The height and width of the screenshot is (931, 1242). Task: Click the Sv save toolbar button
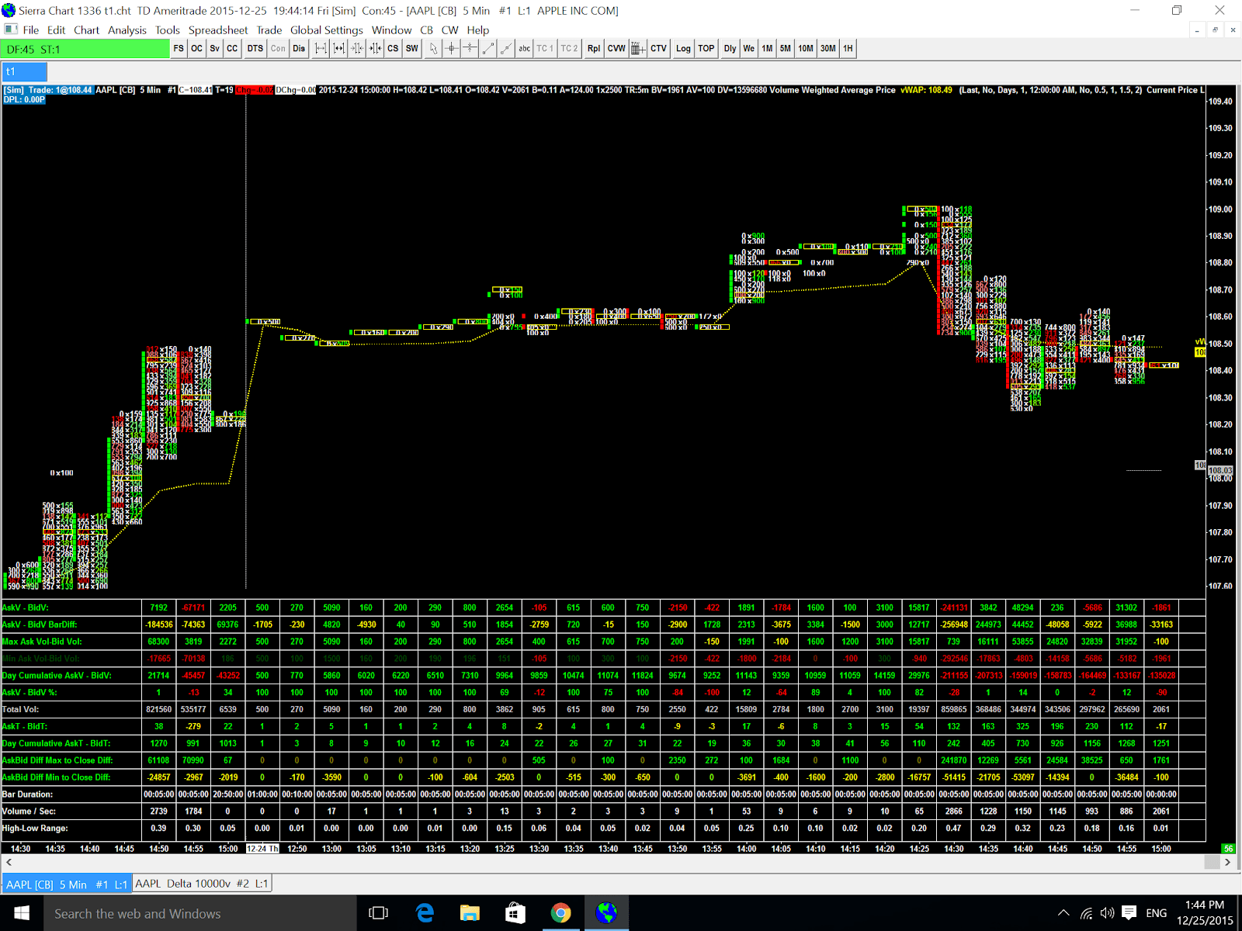point(214,49)
